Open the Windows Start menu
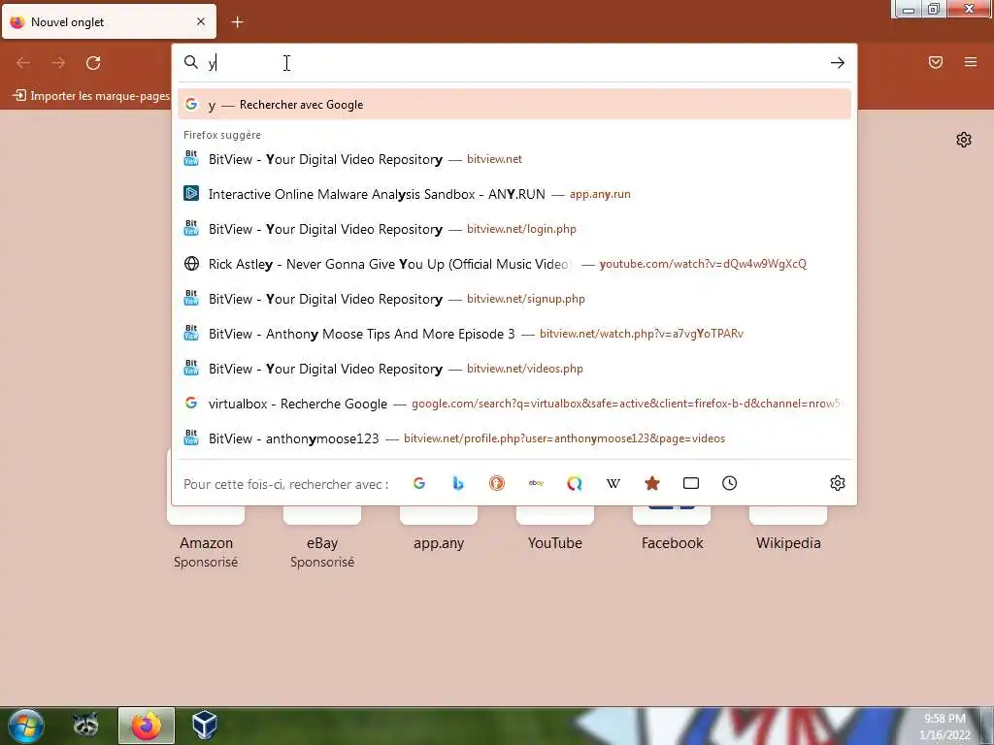The image size is (994, 745). (26, 726)
